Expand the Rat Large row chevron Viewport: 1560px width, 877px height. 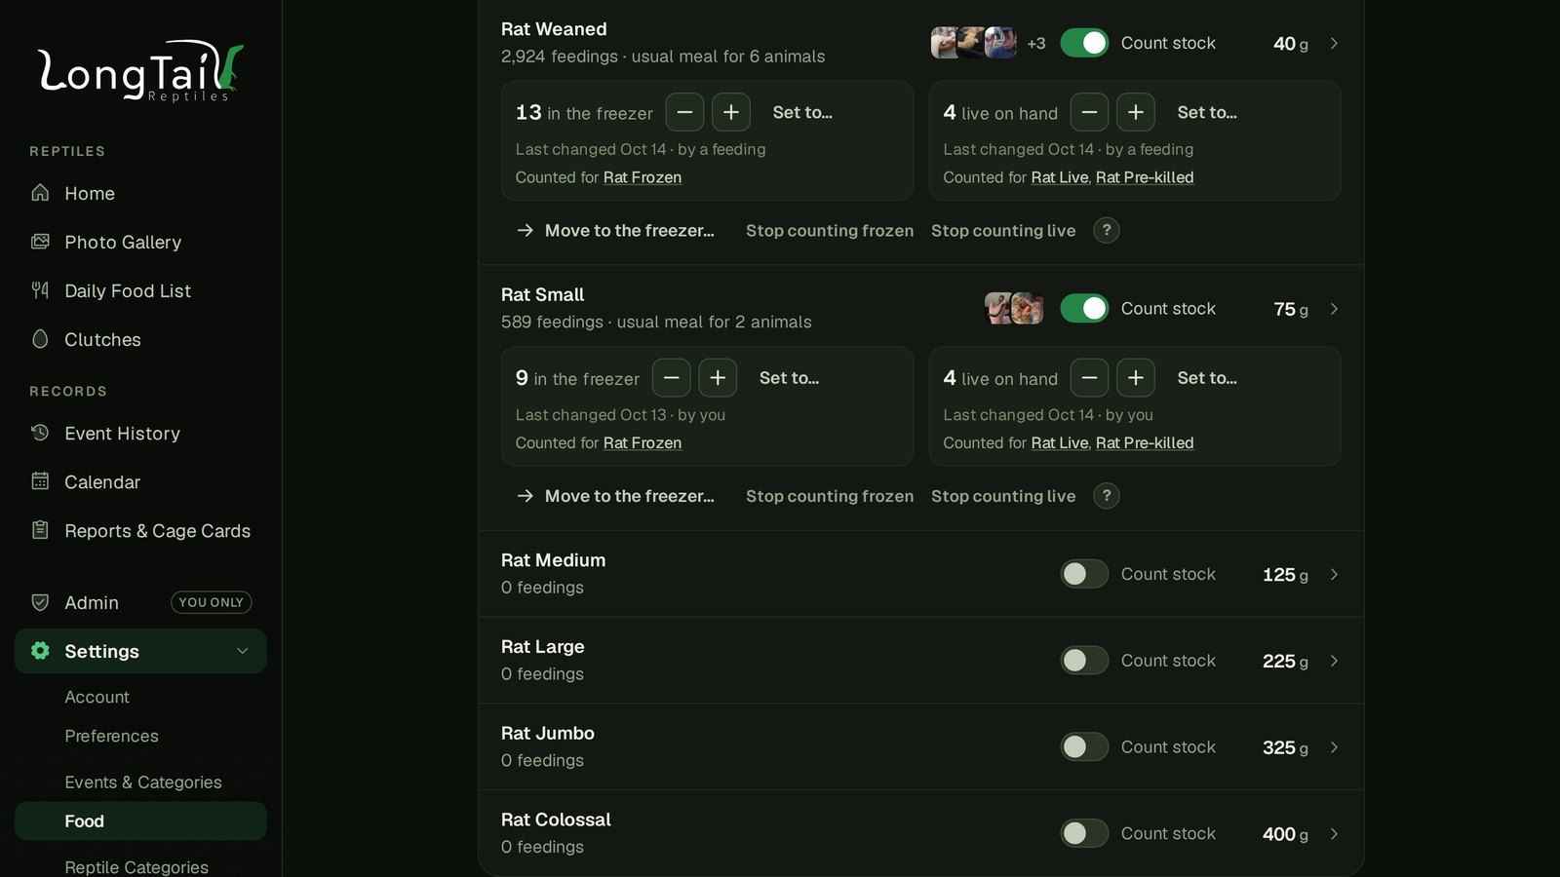coord(1334,661)
